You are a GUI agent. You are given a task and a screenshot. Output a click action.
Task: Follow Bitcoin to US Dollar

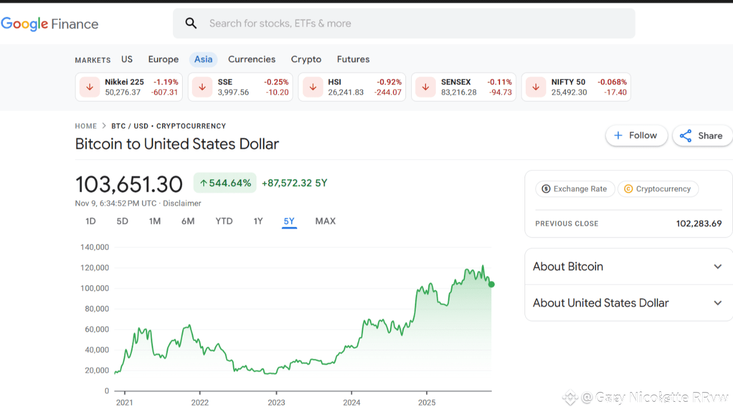(x=636, y=136)
